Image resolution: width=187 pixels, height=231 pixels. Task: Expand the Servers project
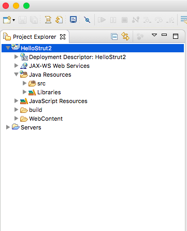8,127
